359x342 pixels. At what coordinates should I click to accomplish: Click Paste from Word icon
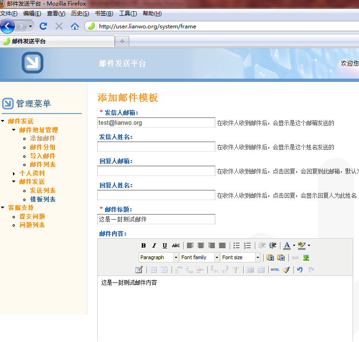pos(281,257)
